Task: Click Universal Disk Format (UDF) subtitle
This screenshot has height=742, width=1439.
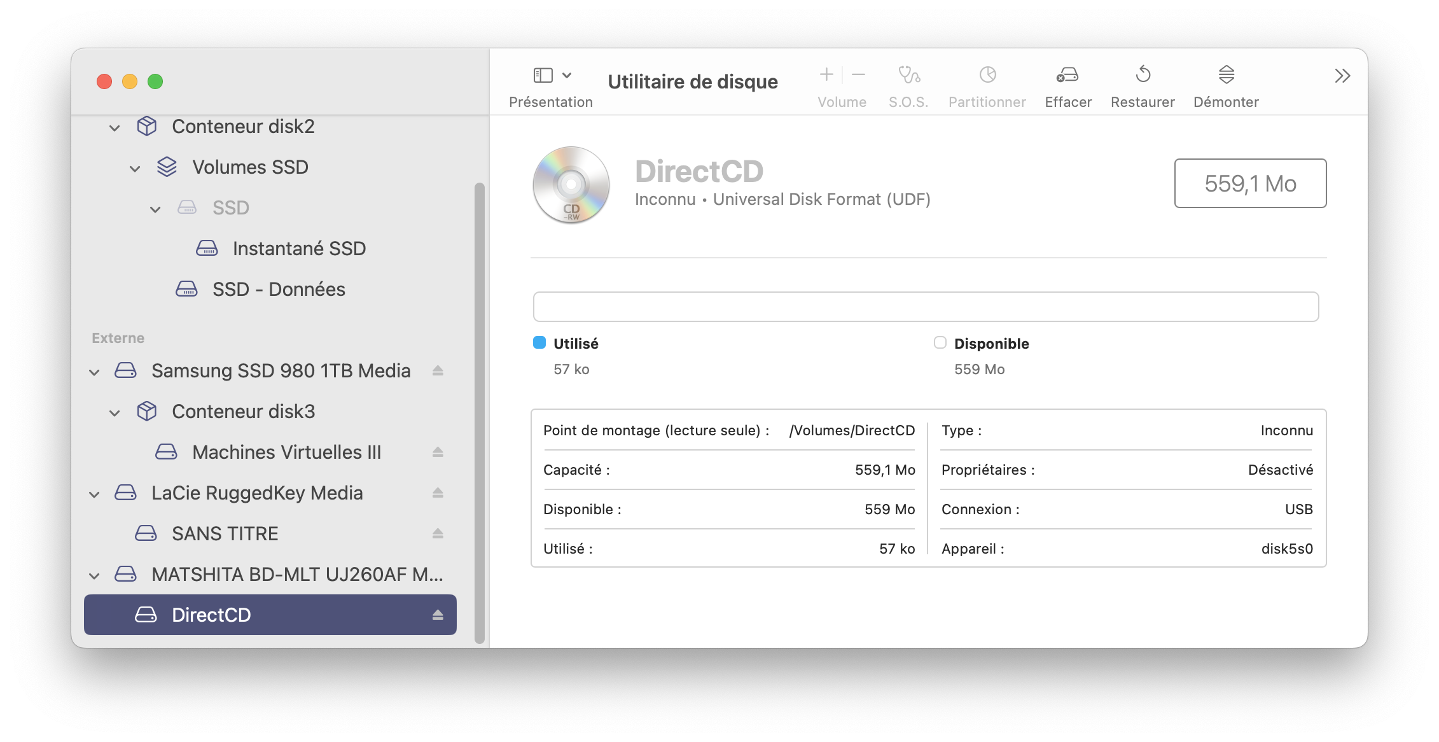Action: coord(821,199)
